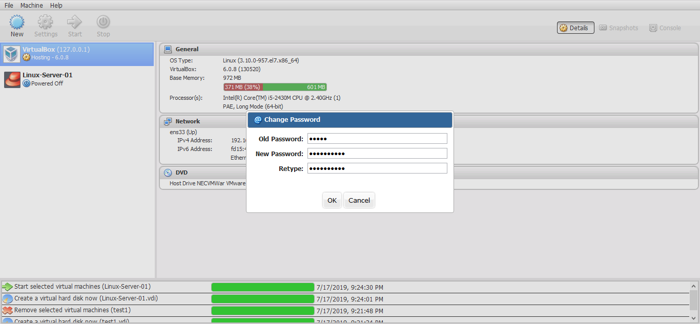700x324 pixels.
Task: Open the Help menu
Action: 56,5
